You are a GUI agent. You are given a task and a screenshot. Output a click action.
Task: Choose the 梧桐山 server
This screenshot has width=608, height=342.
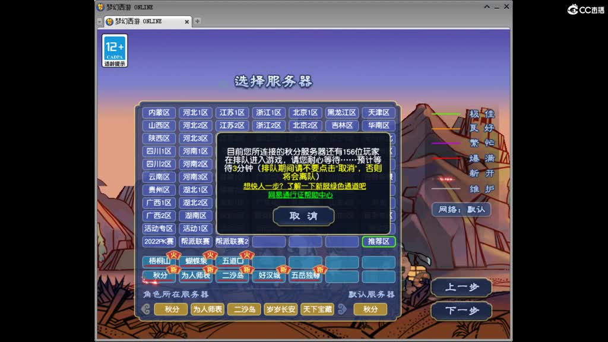159,261
